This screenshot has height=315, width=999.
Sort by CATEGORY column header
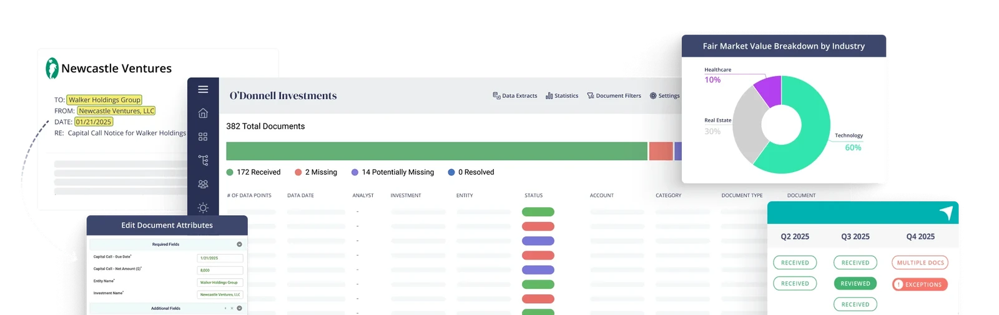tap(668, 195)
